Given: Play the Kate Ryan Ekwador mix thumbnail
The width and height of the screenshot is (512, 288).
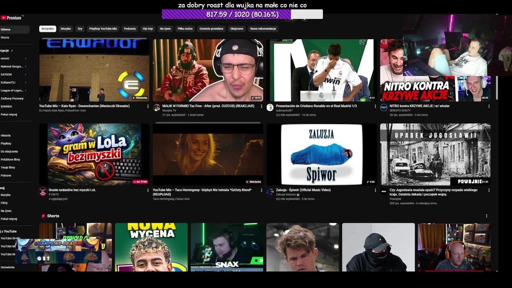Looking at the screenshot, I should click(x=94, y=70).
